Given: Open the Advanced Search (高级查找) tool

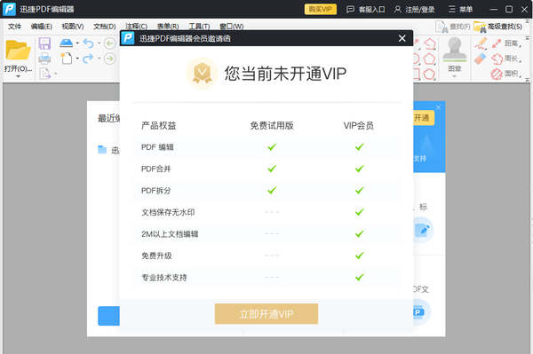Looking at the screenshot, I should pos(498,27).
